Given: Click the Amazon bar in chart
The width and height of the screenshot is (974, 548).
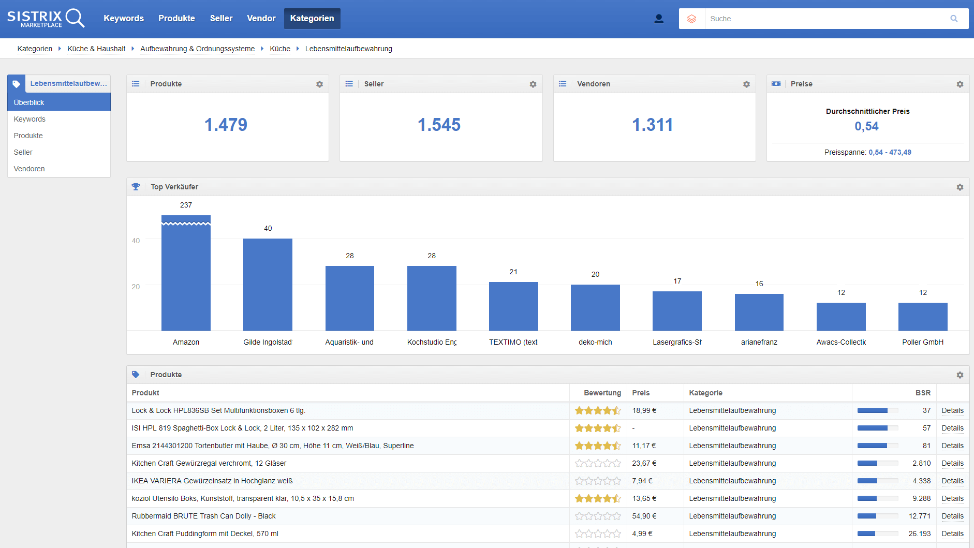Looking at the screenshot, I should (x=186, y=274).
